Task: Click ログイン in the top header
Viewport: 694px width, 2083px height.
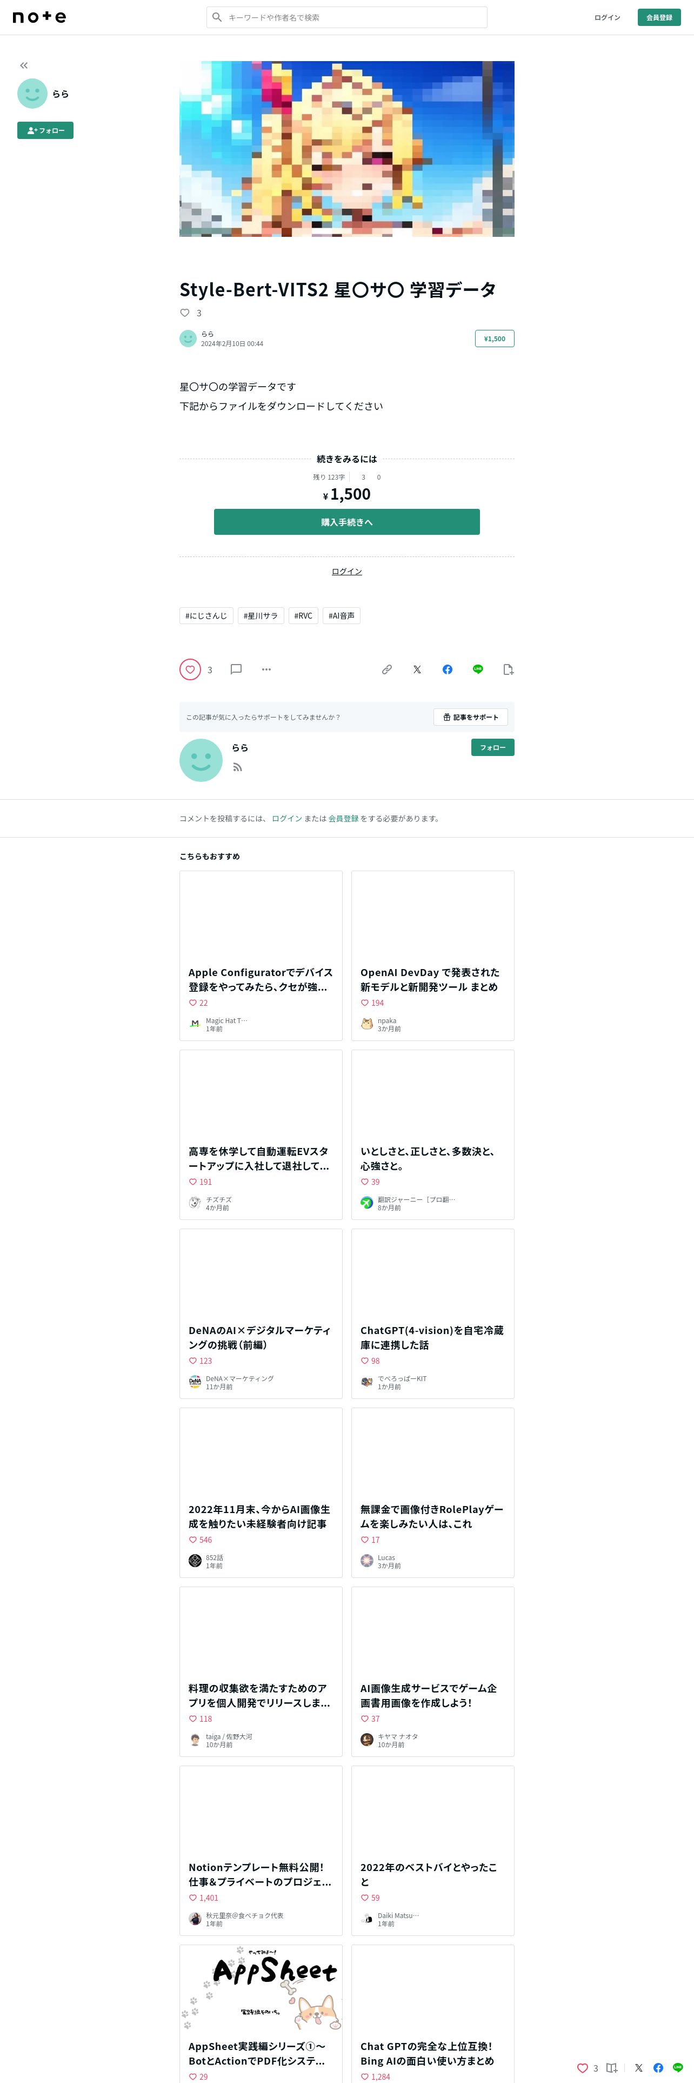Action: [607, 17]
